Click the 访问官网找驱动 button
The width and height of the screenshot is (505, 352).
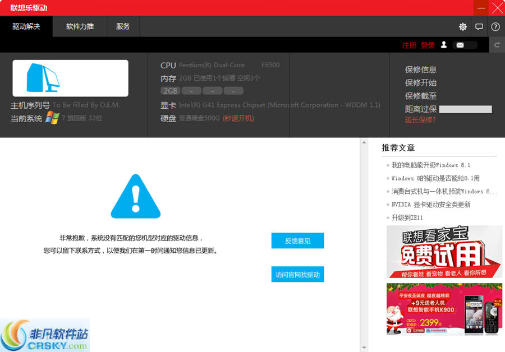click(x=297, y=274)
